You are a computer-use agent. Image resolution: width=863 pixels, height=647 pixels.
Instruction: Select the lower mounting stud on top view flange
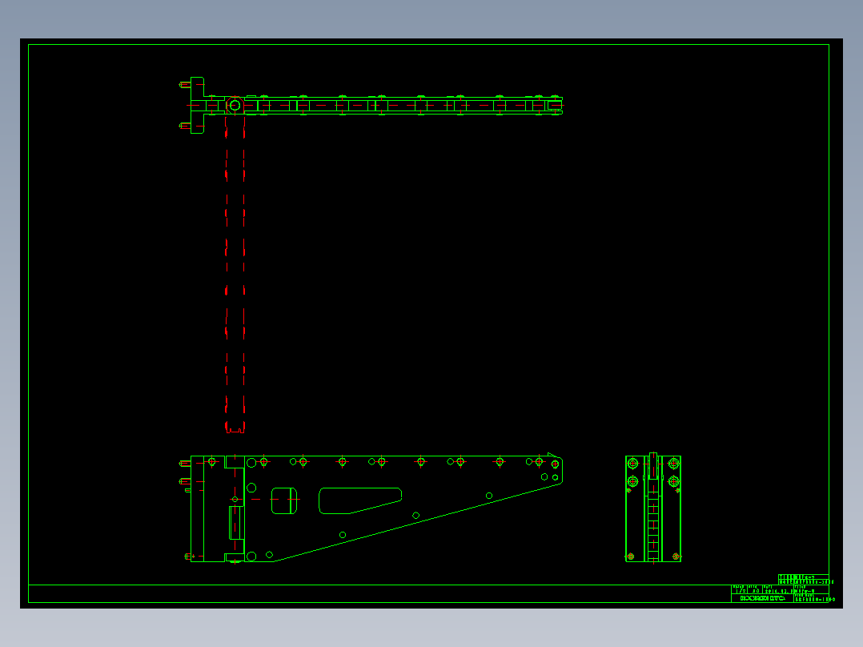click(185, 126)
